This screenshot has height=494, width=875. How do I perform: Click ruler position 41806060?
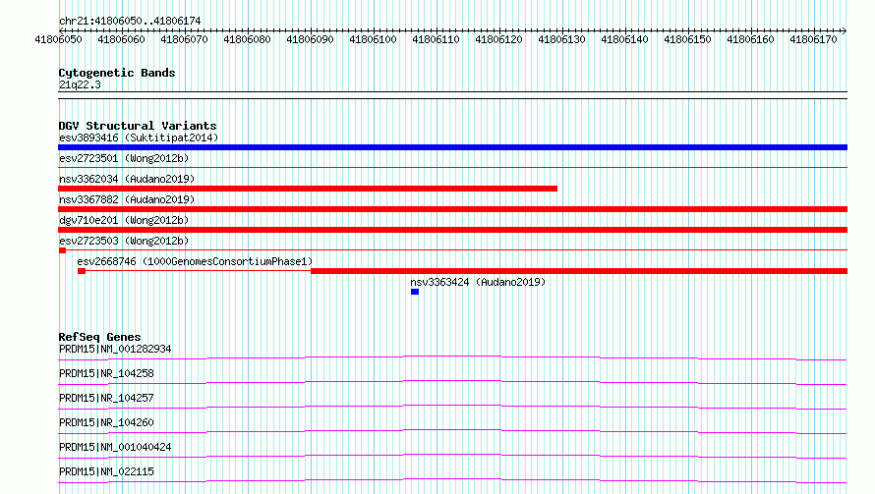coord(121,39)
